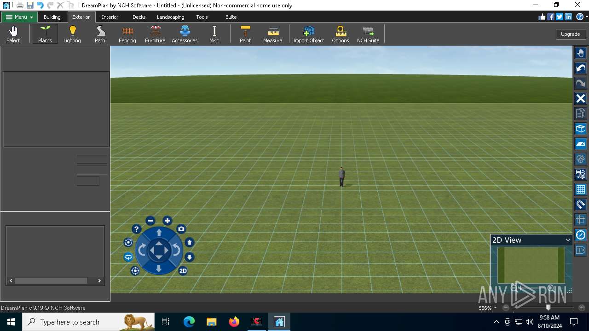Adjust the zoom slider in status bar
Image resolution: width=589 pixels, height=331 pixels.
548,308
